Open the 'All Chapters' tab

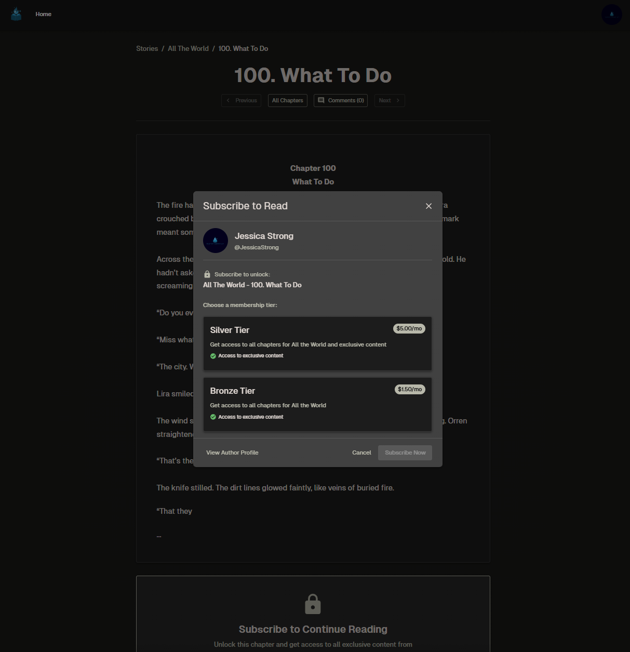point(287,100)
